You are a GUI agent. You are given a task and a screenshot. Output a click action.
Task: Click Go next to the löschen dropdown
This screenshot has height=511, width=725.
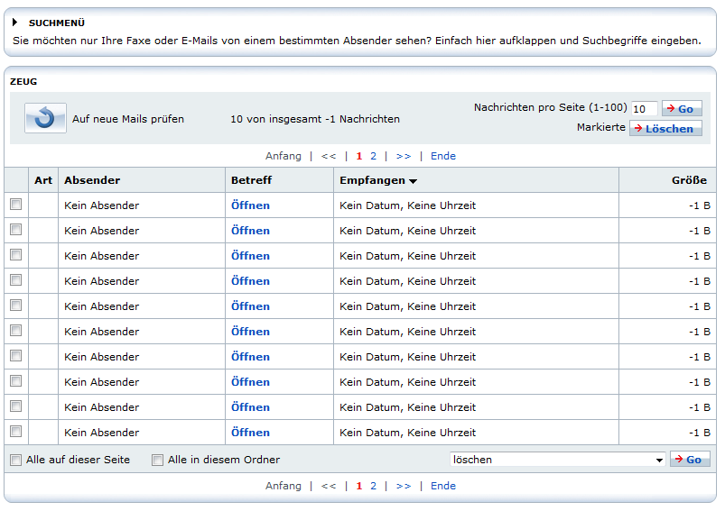pos(690,460)
